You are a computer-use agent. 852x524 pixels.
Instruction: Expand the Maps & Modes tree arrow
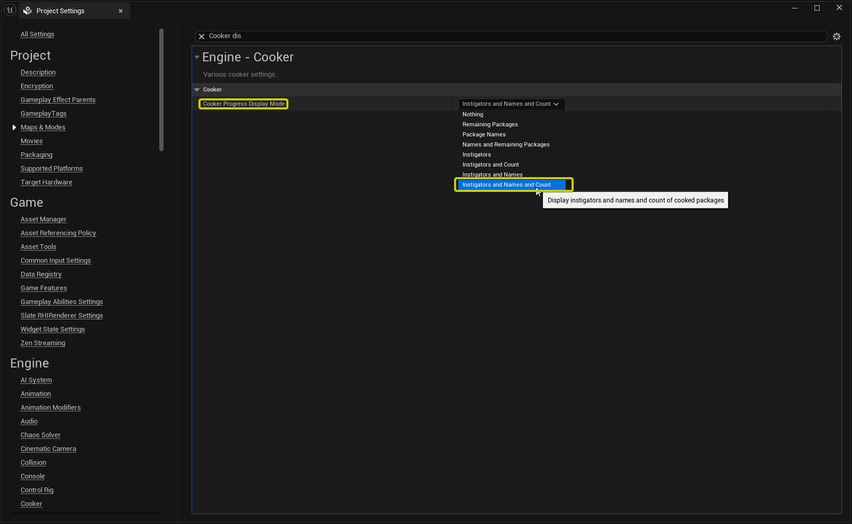pos(14,127)
